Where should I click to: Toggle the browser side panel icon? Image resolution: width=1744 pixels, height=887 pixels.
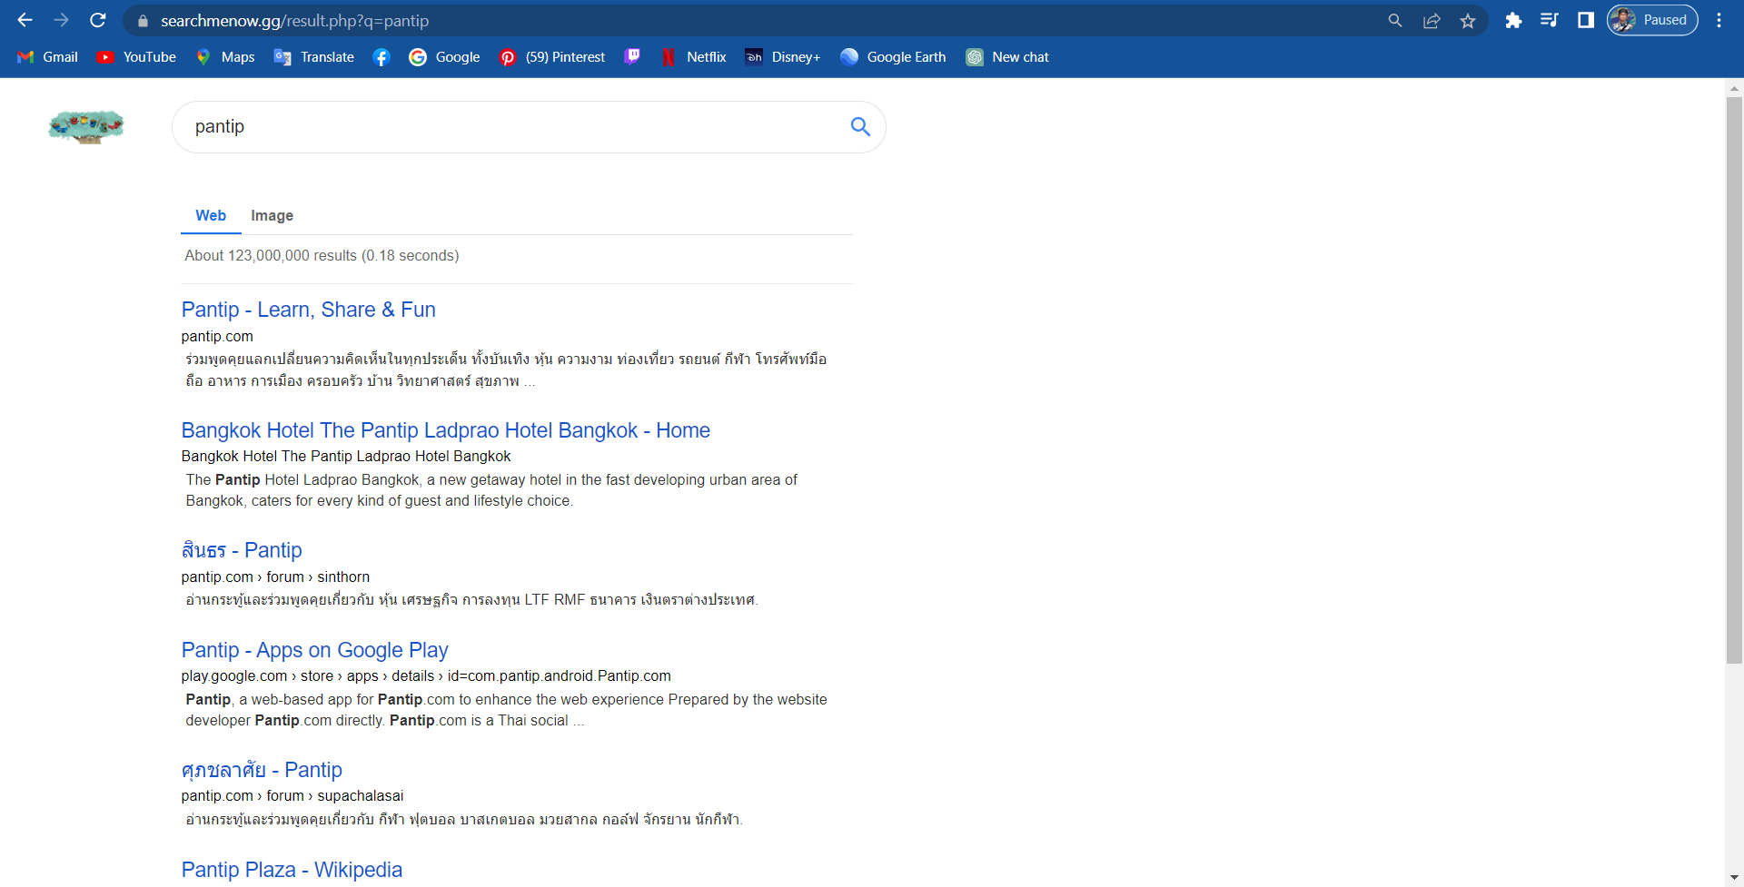tap(1586, 20)
